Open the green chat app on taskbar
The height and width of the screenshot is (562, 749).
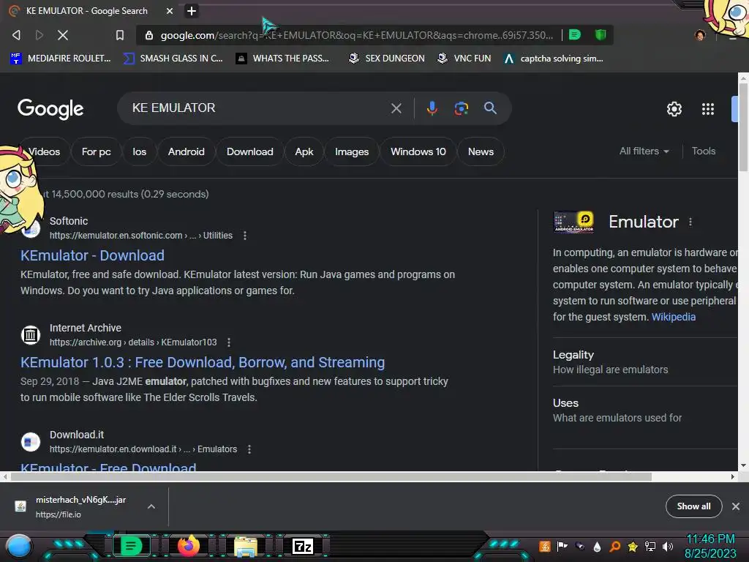coord(130,546)
